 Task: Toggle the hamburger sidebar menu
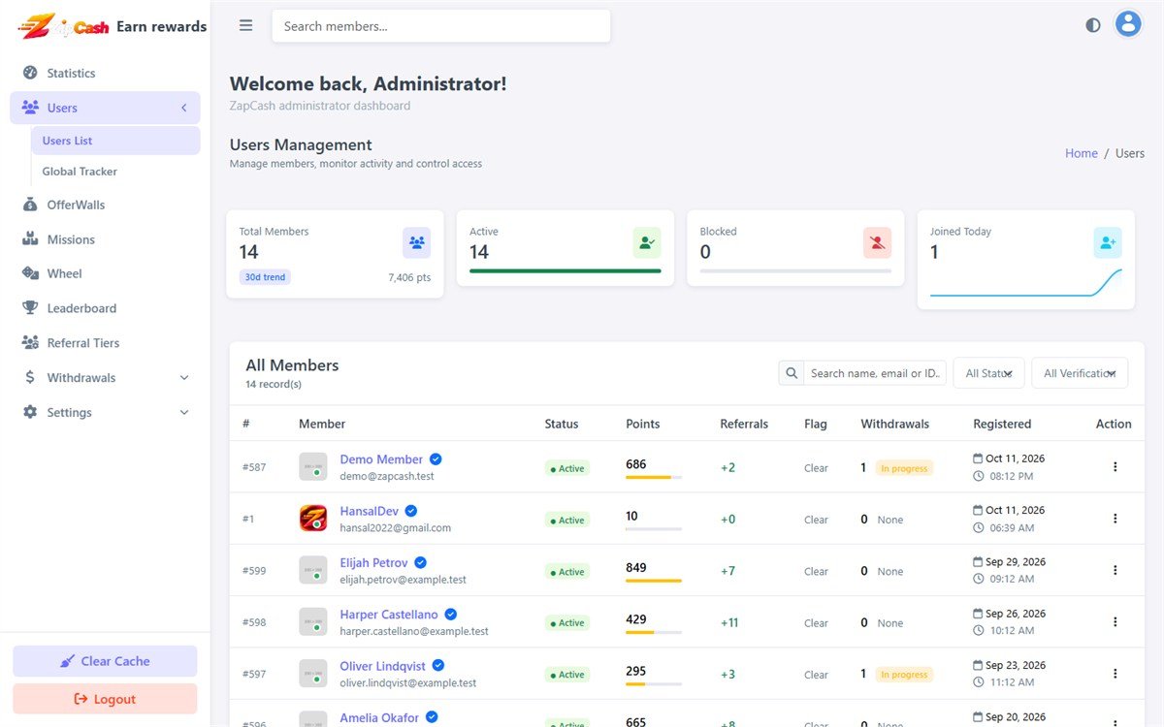tap(246, 26)
